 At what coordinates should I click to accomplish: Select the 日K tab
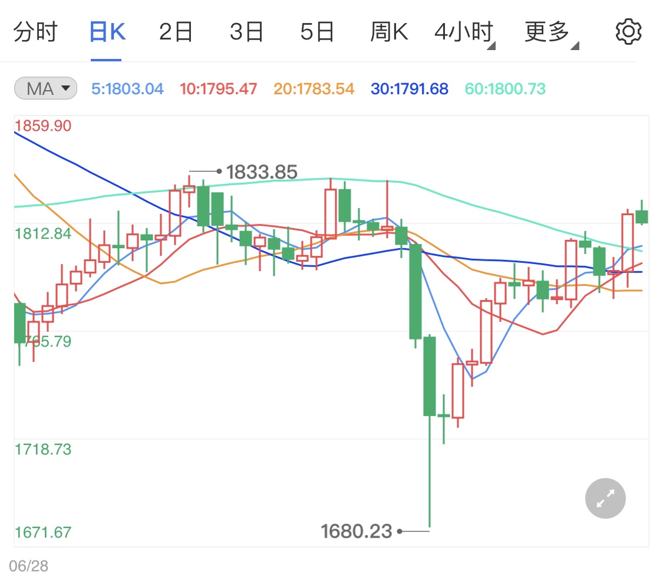pyautogui.click(x=107, y=32)
